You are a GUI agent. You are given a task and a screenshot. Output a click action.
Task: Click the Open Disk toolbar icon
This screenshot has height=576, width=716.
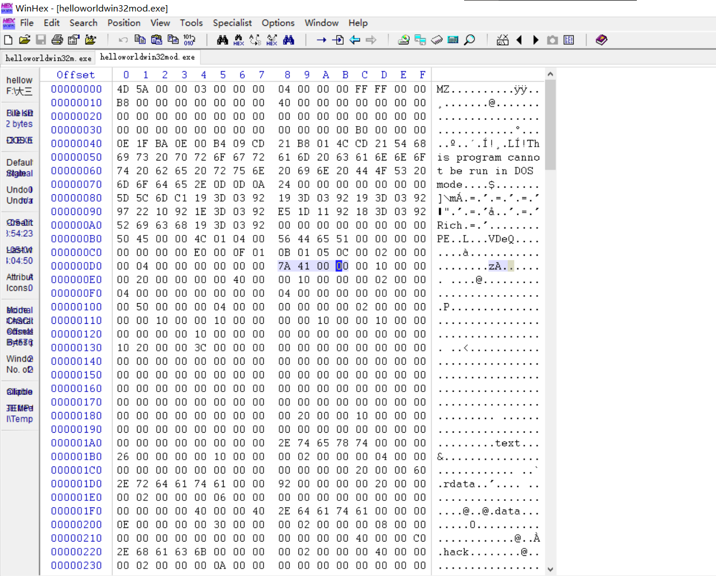404,40
